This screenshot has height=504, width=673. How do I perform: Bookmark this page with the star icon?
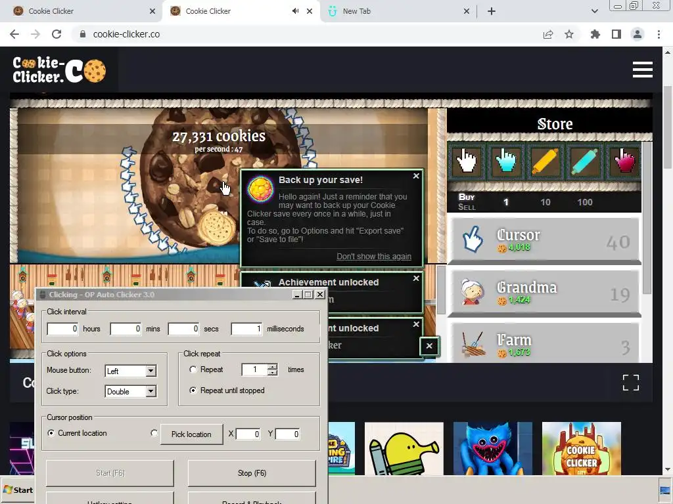point(569,34)
